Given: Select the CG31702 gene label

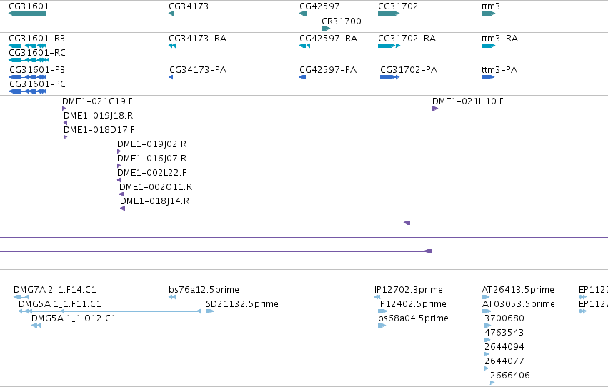Looking at the screenshot, I should (x=398, y=6).
